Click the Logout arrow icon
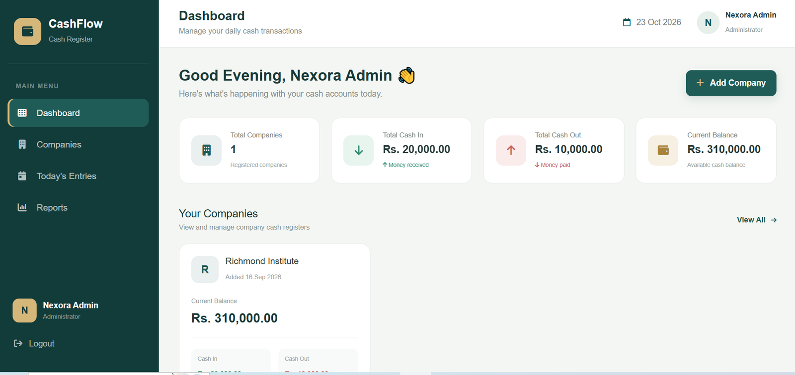Image resolution: width=795 pixels, height=375 pixels. pos(18,343)
